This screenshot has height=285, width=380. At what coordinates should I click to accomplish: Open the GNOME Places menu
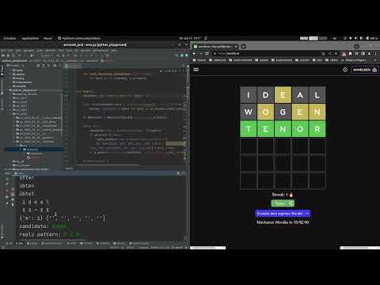(47, 38)
